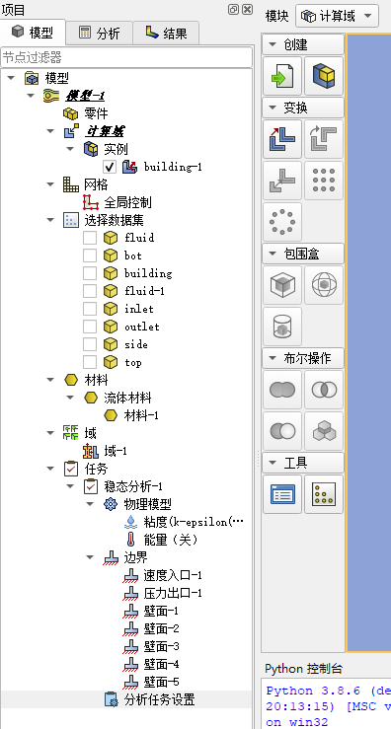The image size is (391, 729).
Task: Switch to the 模型 tab
Action: point(33,33)
